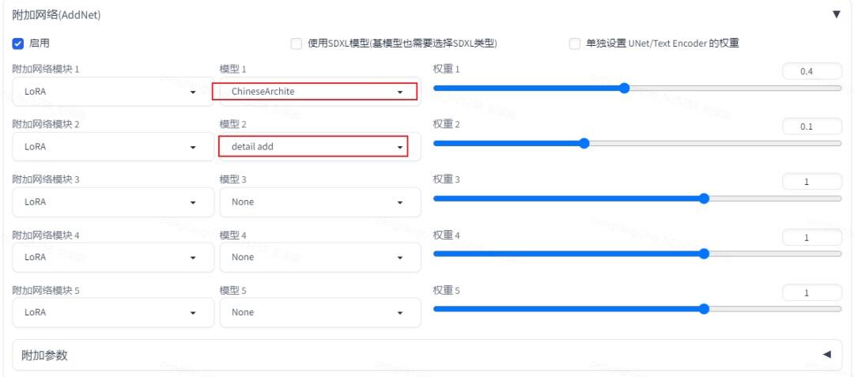
Task: Open 附加网络模块 4 LoRA dropdown arrow
Action: [193, 258]
